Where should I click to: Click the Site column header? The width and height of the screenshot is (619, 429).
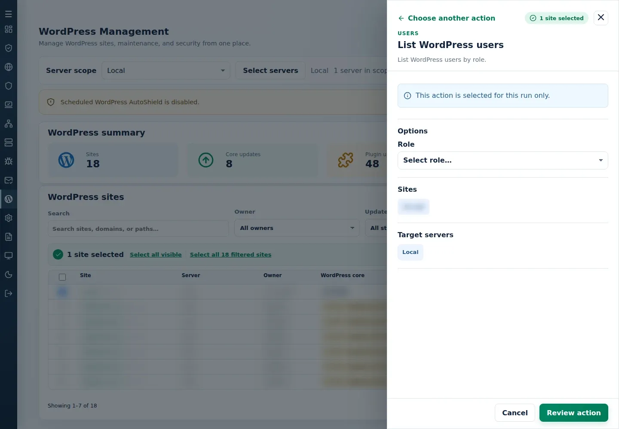(86, 275)
